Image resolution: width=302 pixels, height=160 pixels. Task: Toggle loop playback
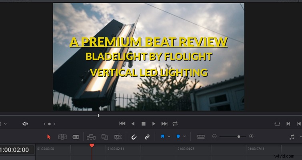point(175,124)
